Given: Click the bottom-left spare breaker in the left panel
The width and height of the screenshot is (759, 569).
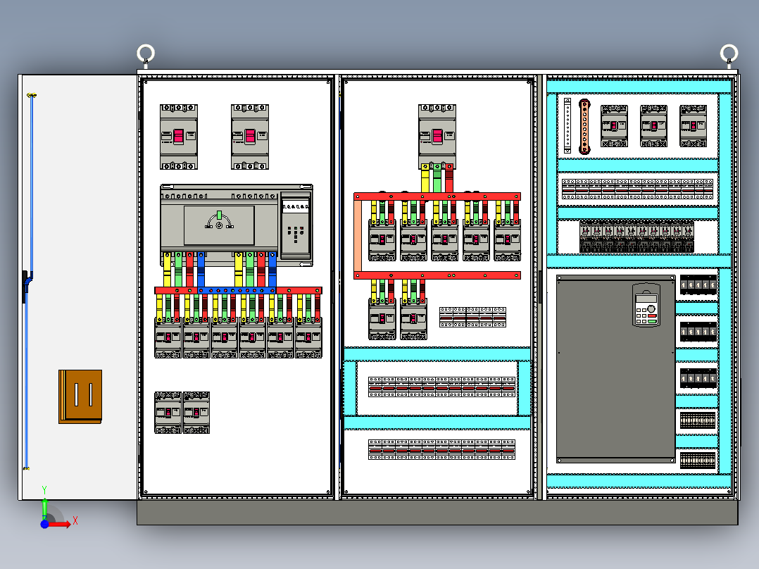Looking at the screenshot, I should click(x=168, y=413).
